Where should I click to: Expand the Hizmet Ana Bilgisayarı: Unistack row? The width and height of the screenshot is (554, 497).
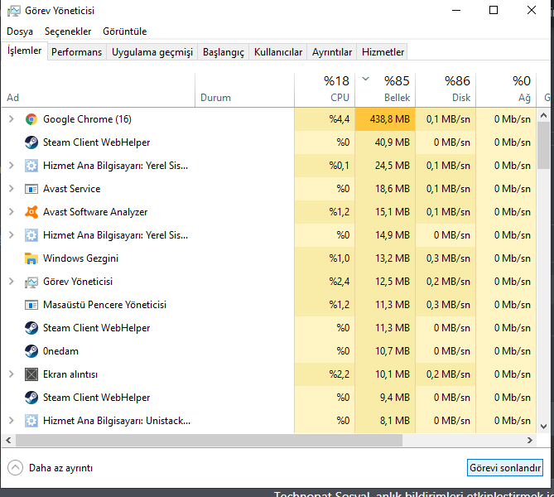tap(11, 421)
